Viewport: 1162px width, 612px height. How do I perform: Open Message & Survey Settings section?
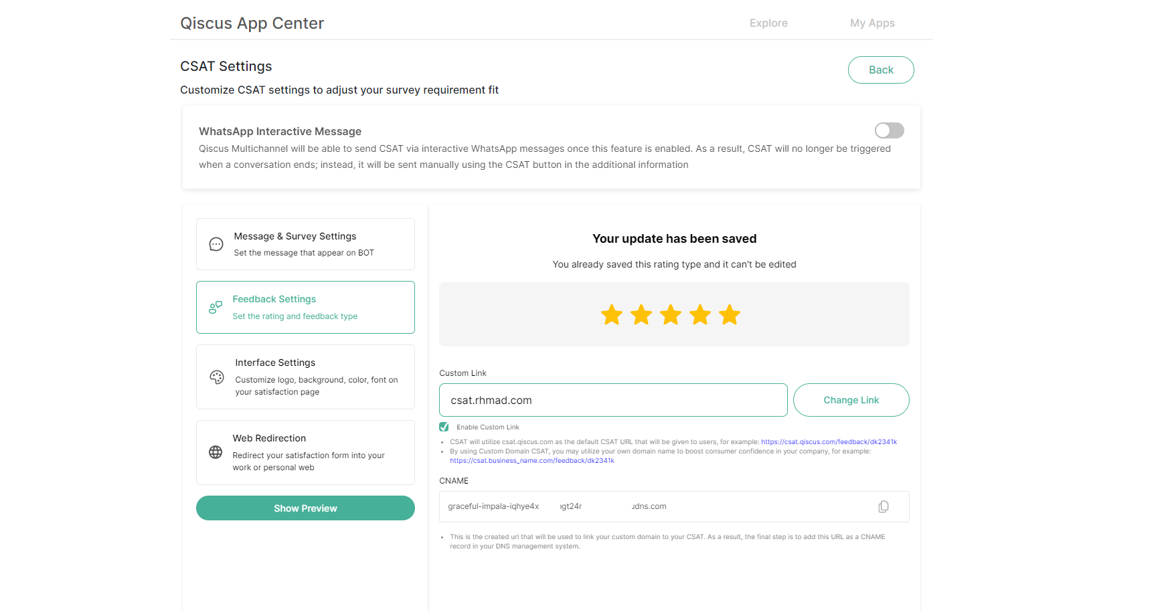[305, 244]
